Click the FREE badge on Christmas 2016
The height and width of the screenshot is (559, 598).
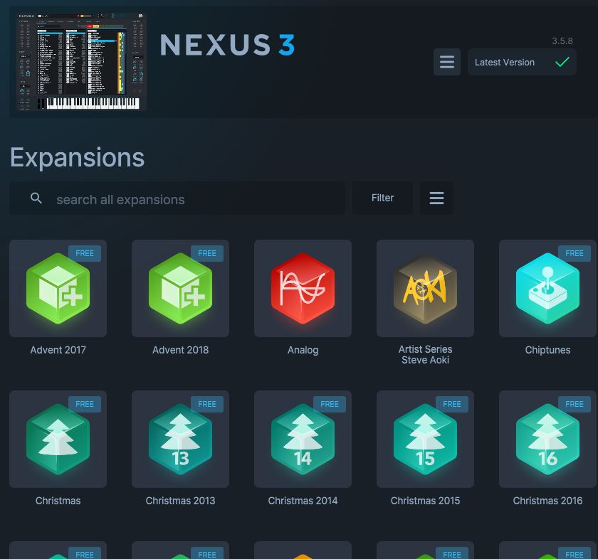(575, 404)
